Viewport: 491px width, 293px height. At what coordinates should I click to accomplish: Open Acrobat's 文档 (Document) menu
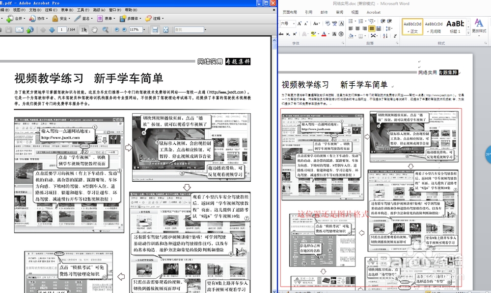(34, 9)
